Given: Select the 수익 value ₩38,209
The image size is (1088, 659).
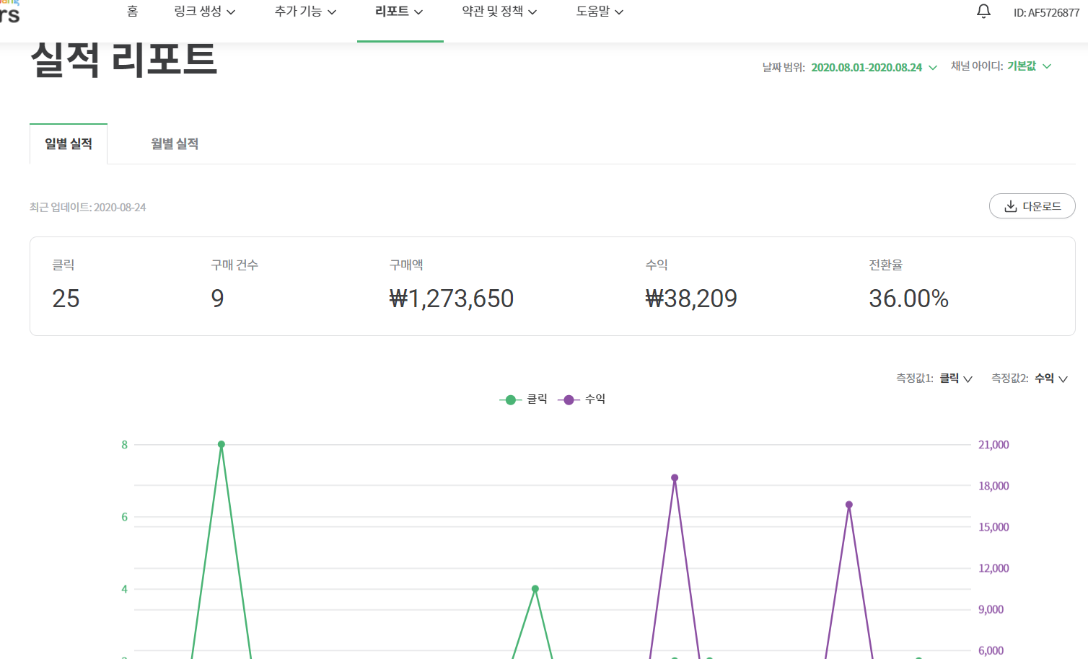Looking at the screenshot, I should click(691, 298).
